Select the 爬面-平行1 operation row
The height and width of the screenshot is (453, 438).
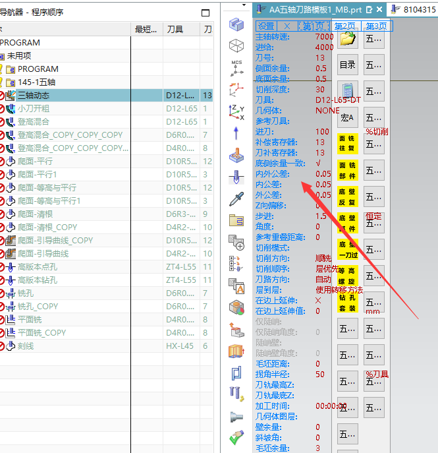tap(106, 175)
